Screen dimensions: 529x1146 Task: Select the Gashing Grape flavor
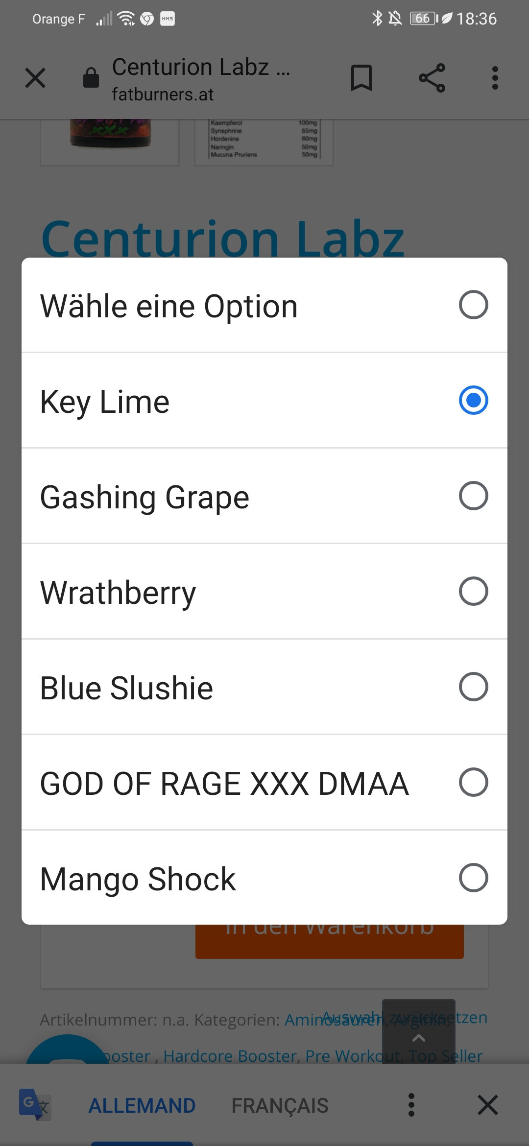tap(473, 496)
